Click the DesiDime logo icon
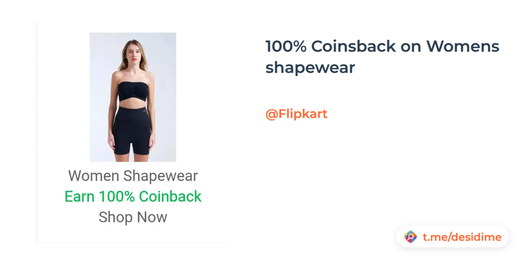Image resolution: width=531 pixels, height=265 pixels. click(411, 237)
